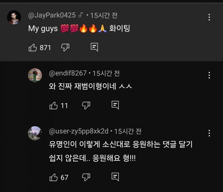
Task: Click the user-zy5pp8xk2d profile picture
Action: click(x=35, y=133)
